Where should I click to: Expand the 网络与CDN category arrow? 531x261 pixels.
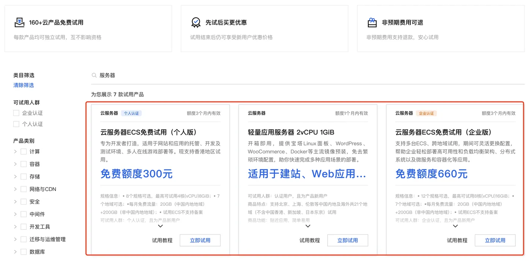tap(15, 189)
